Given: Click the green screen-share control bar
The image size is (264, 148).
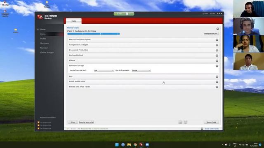Looking at the screenshot, I should point(124,14).
